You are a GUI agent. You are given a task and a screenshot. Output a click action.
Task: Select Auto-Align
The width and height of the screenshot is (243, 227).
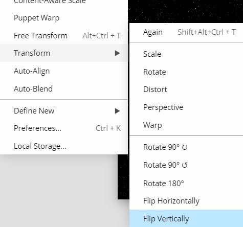coord(64,71)
